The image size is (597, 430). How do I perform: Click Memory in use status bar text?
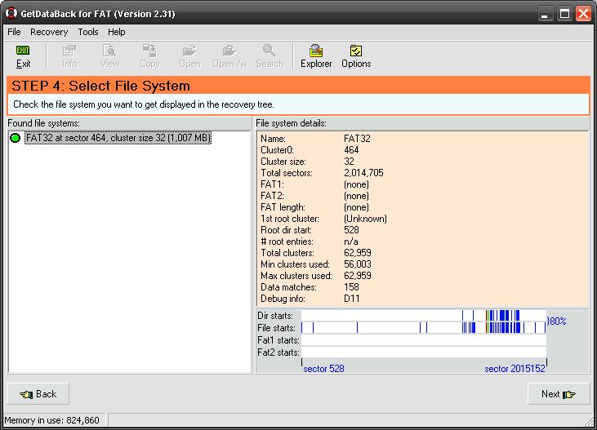[x=51, y=420]
